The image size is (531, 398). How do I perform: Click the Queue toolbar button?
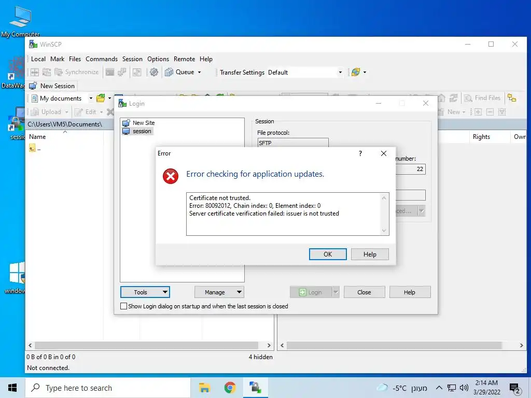(180, 72)
